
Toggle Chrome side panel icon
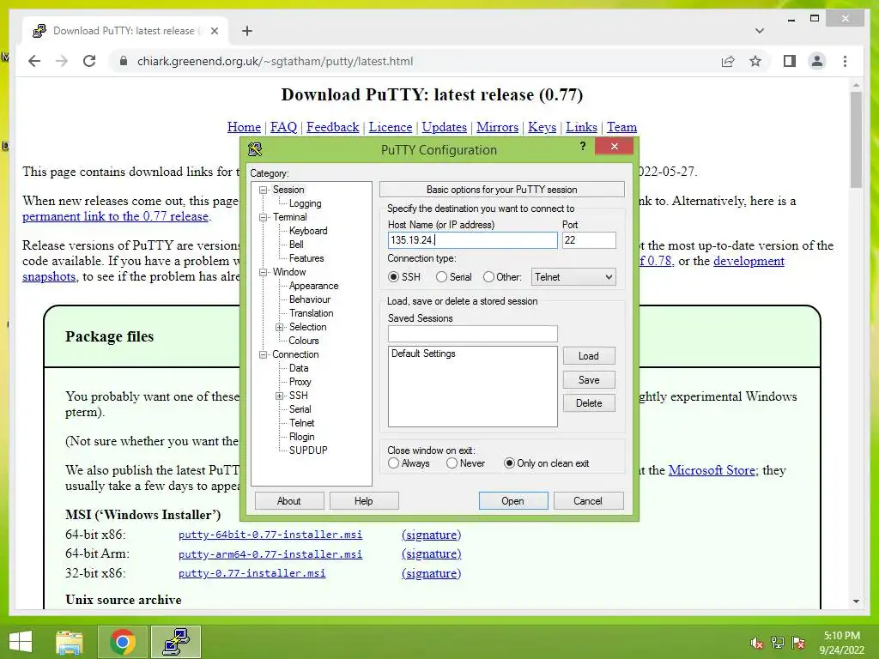tap(790, 61)
